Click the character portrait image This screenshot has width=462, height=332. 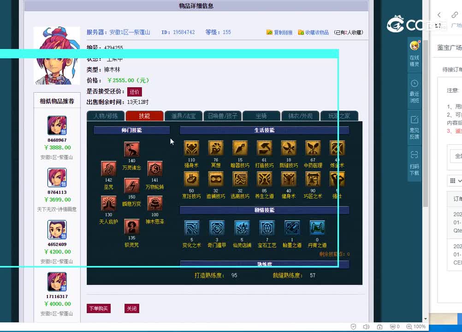[x=57, y=56]
